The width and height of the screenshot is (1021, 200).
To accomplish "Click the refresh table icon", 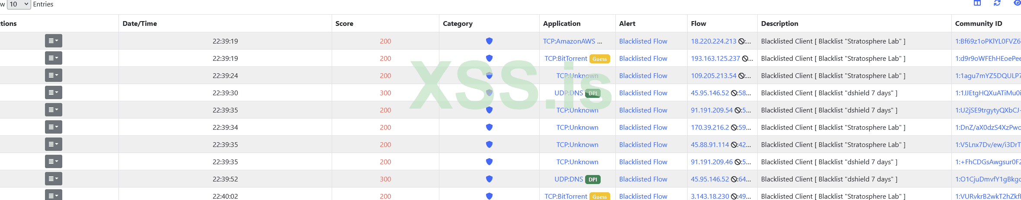I will pos(997,3).
